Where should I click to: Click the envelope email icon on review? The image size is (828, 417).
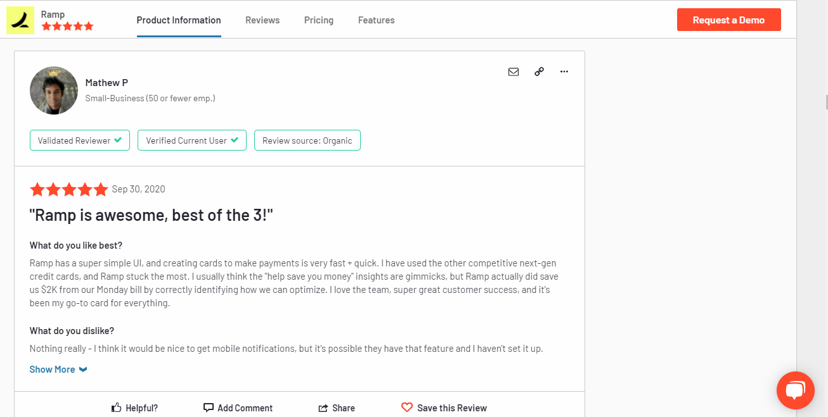[514, 72]
